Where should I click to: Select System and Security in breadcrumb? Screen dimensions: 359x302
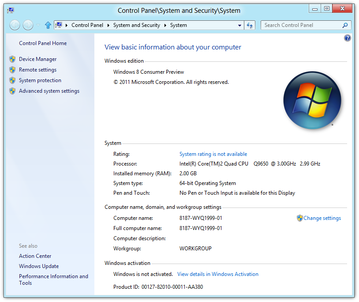click(x=136, y=25)
